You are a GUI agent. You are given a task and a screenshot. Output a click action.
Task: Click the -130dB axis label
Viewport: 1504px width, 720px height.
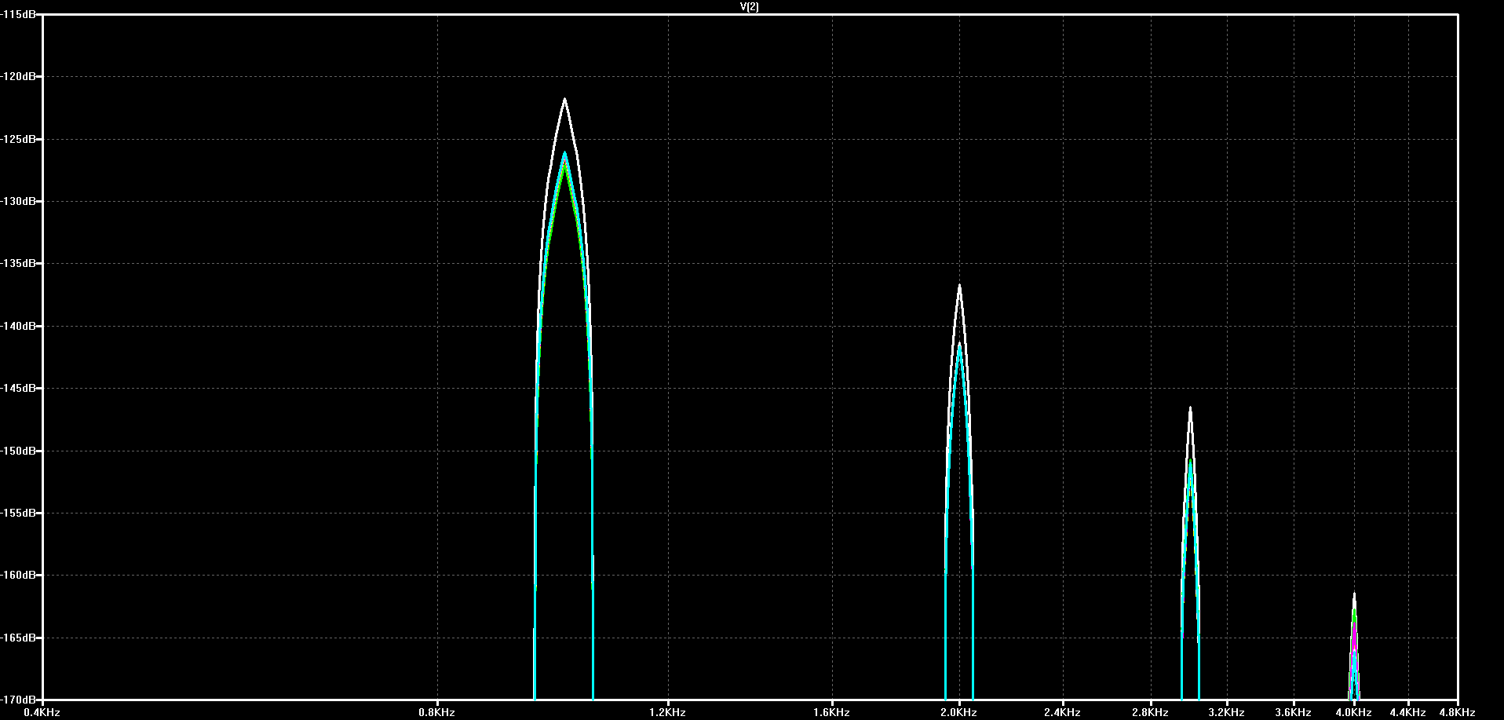pos(18,201)
